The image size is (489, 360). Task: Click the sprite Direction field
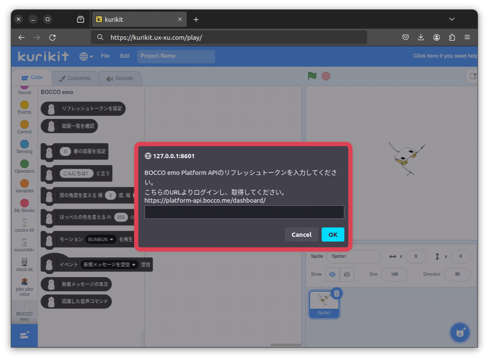[x=457, y=274]
